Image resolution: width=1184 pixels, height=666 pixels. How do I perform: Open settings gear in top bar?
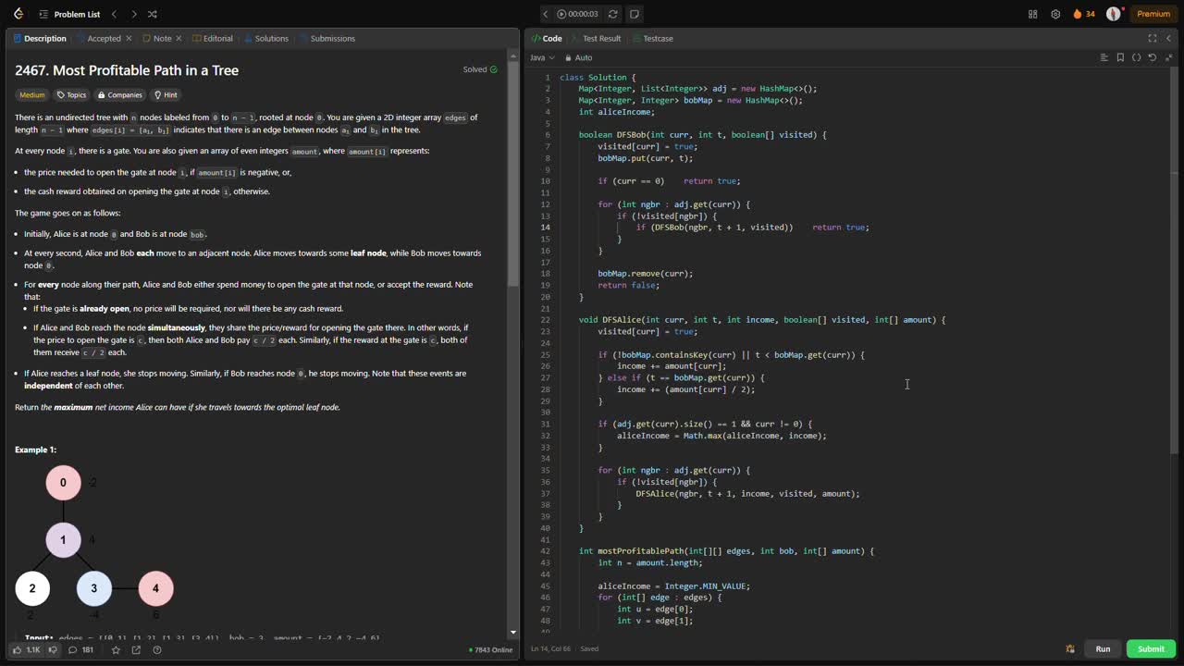tap(1055, 14)
